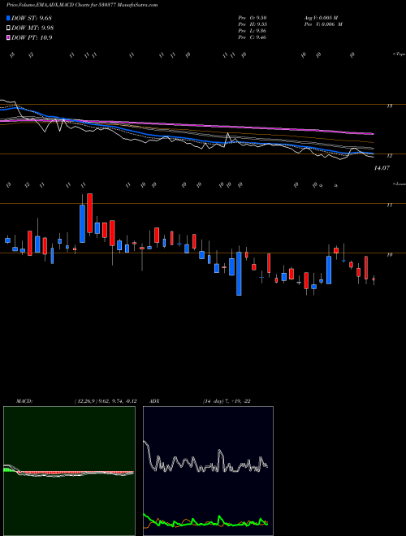Click MACD parameters '(12,26,9) 9.62, 9.74, -0.12'
Screen dimensions: 406x536
click(x=106, y=401)
